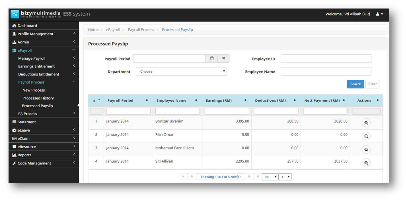The width and height of the screenshot is (407, 200).
Task: Open the rows-per-page dropdown showing 20
Action: pos(270,177)
